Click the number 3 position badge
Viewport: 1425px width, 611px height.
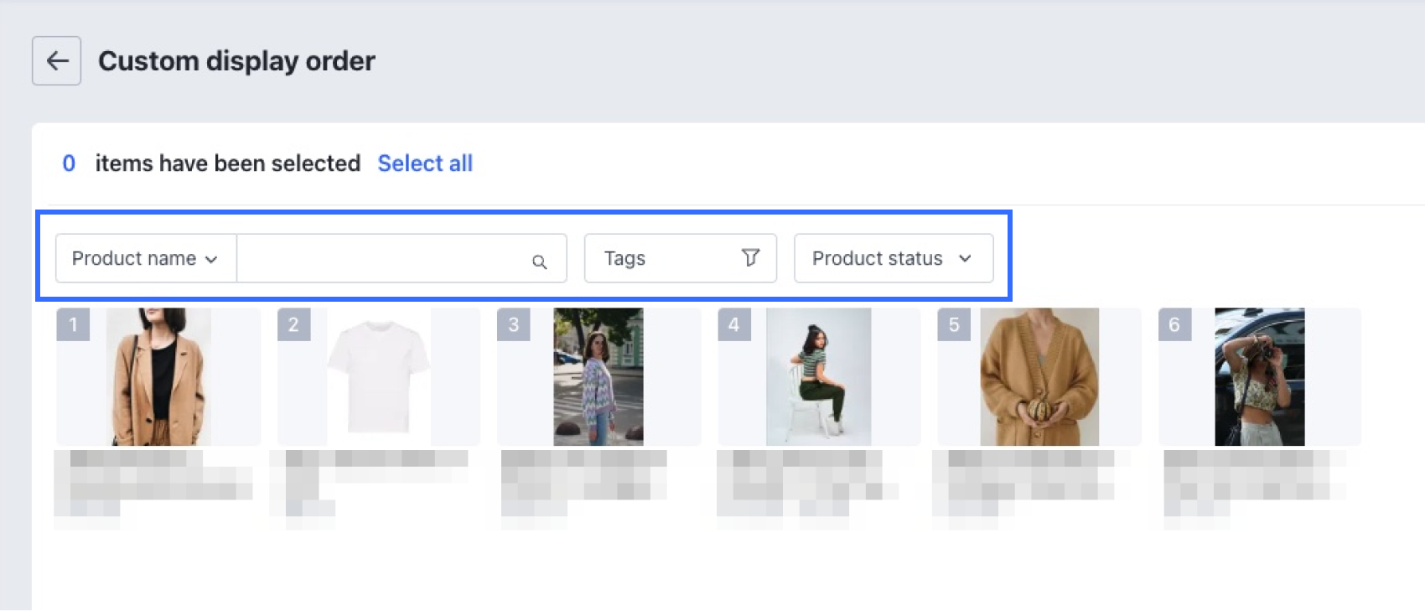[x=514, y=324]
